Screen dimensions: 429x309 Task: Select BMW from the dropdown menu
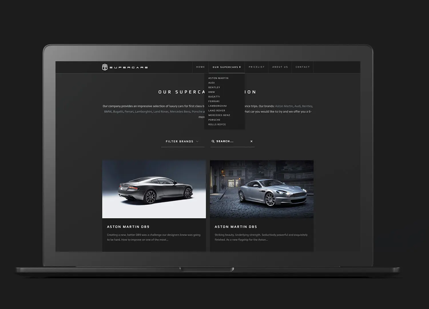click(x=211, y=92)
